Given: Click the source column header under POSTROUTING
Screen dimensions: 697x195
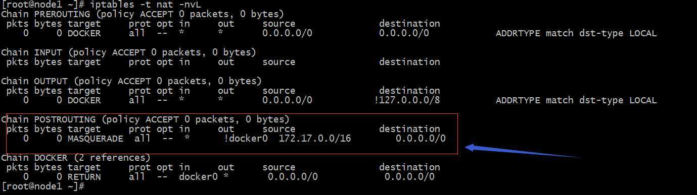Looking at the screenshot, I should pyautogui.click(x=278, y=129).
